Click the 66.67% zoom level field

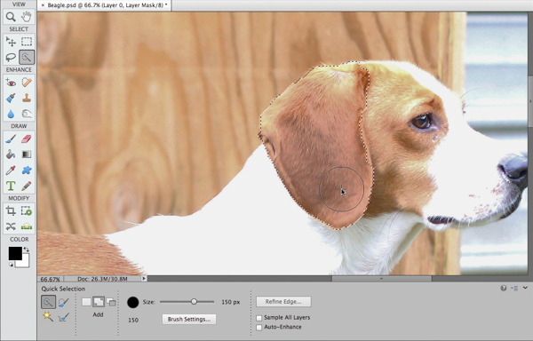coord(50,279)
